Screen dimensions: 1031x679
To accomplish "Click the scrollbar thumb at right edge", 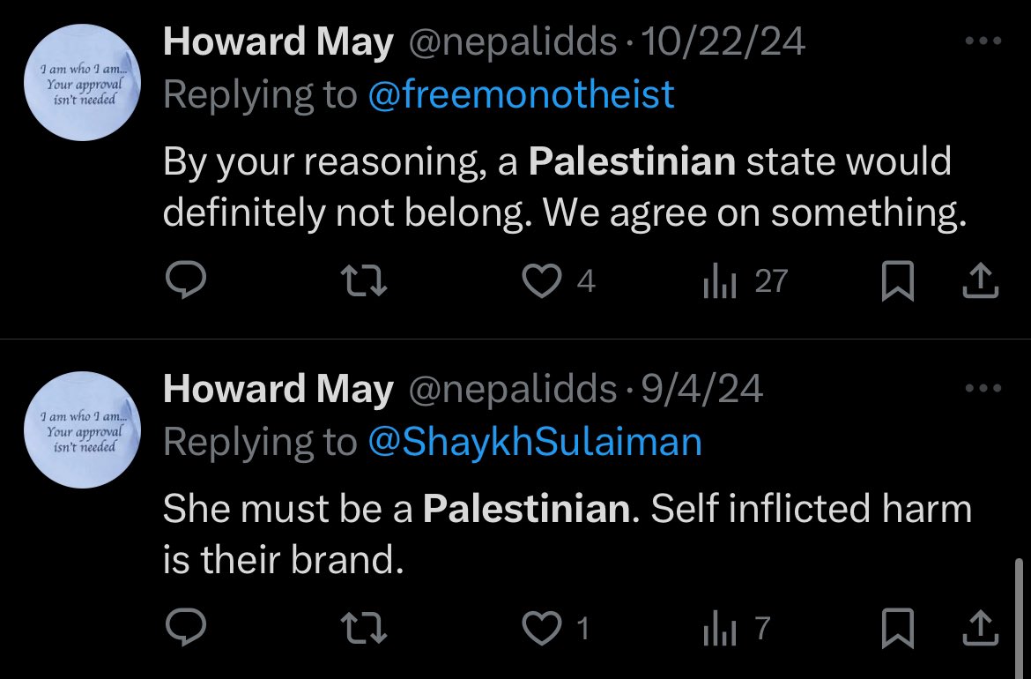I will (1019, 618).
